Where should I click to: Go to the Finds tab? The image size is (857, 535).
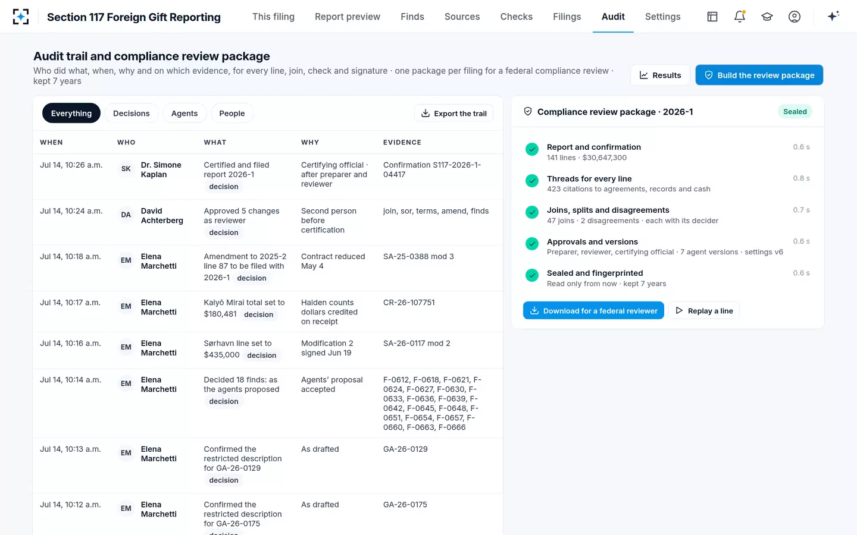pos(412,17)
